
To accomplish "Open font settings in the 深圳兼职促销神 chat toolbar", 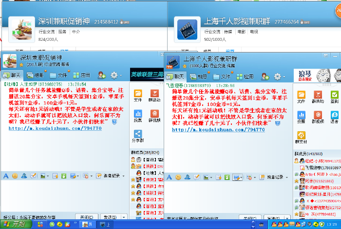I will click(x=6, y=176).
